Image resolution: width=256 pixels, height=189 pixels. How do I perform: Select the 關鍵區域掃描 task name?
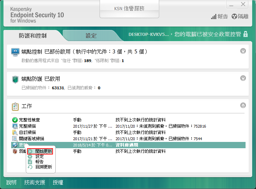31,139
